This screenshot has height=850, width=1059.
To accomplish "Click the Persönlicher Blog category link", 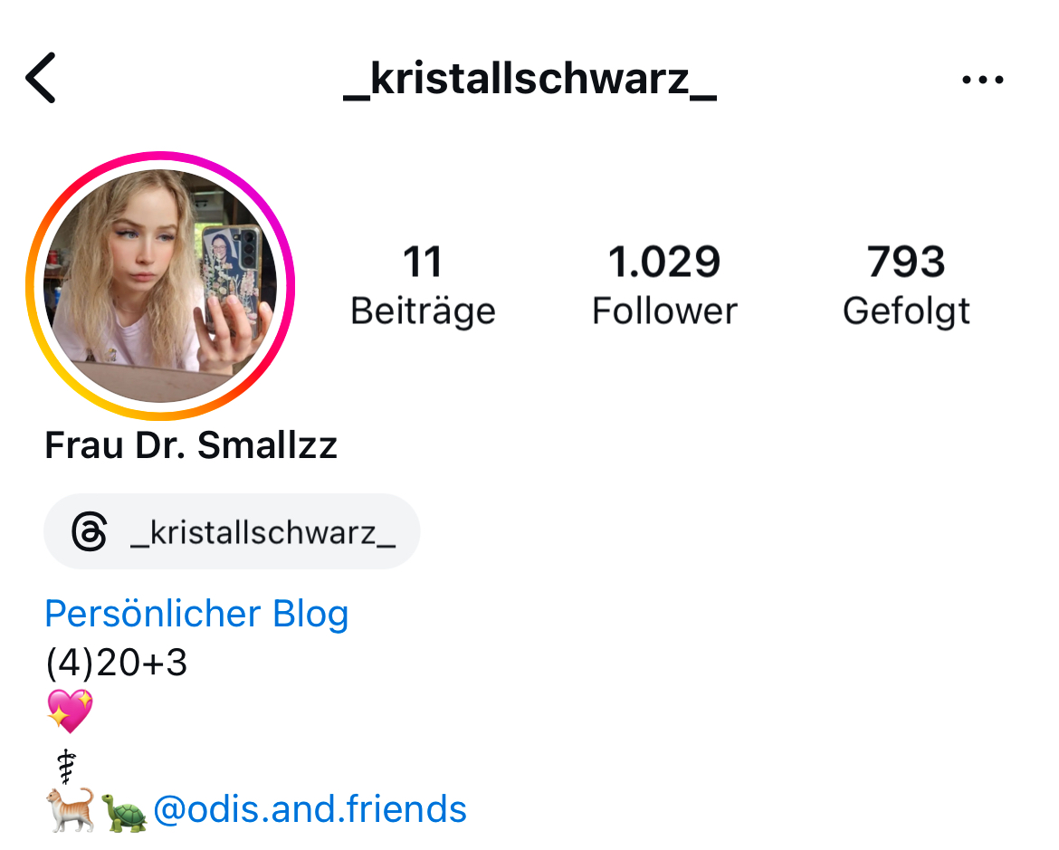I will 196,614.
